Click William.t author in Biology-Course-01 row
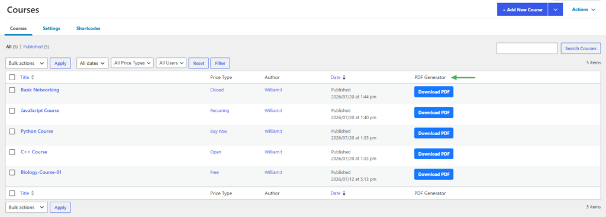Viewport: 606px width, 217px height. click(273, 172)
